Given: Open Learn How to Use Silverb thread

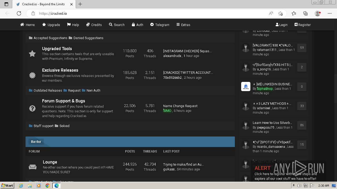Looking at the screenshot, I should click(x=272, y=123).
